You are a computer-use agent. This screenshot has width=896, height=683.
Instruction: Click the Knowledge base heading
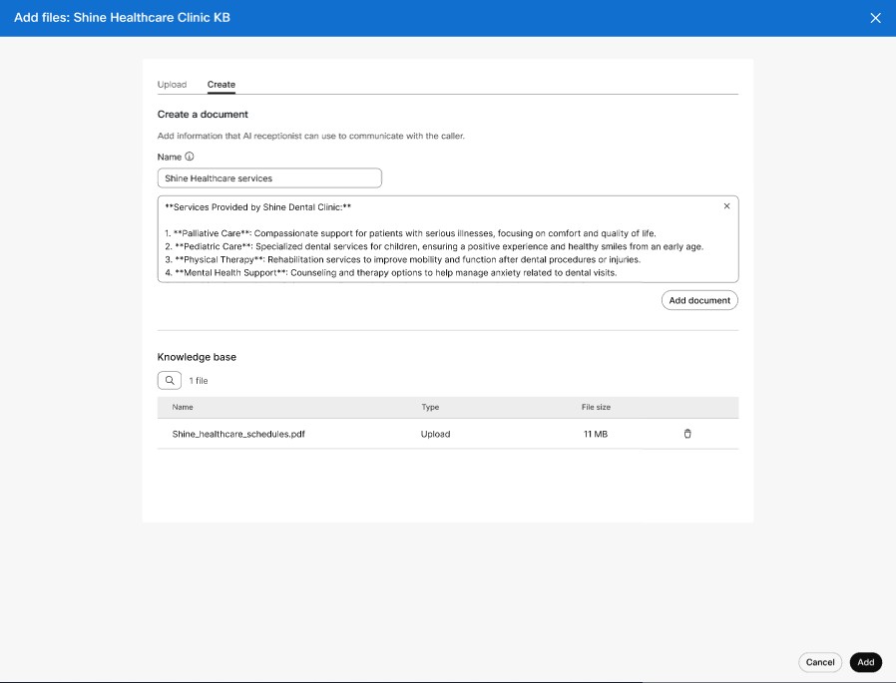point(197,357)
